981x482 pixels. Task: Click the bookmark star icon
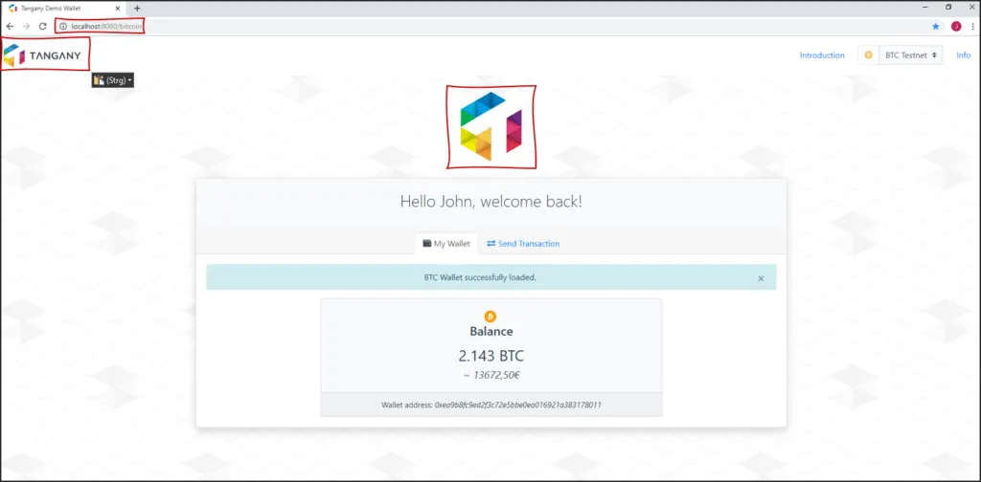click(x=936, y=26)
